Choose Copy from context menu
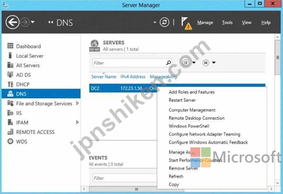The image size is (283, 194). coord(174,185)
